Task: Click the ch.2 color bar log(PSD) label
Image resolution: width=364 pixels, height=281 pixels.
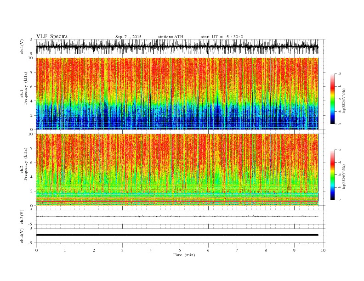Action: [x=344, y=176]
